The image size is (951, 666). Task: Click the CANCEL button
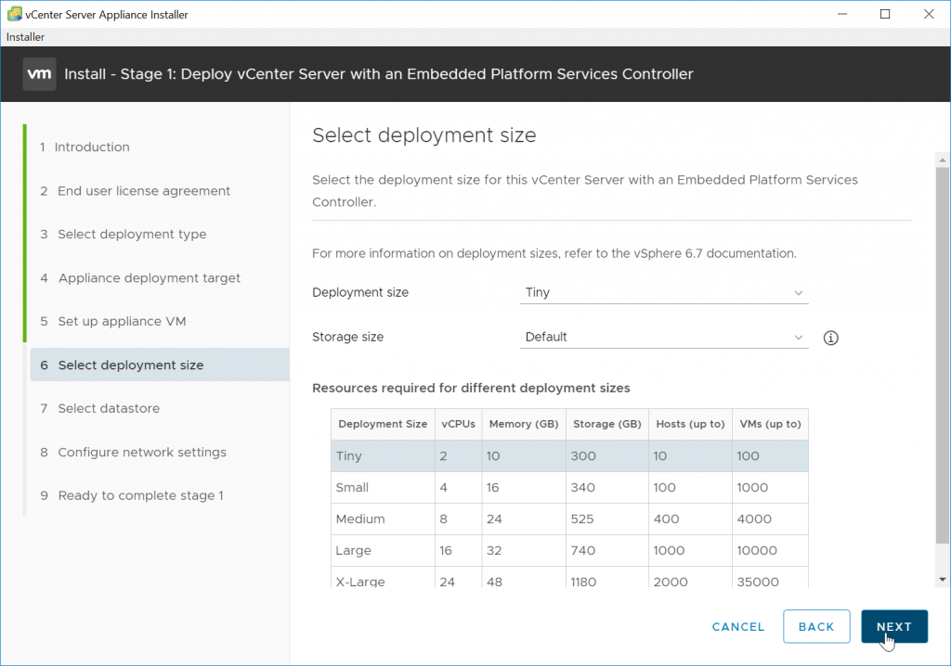tap(738, 627)
